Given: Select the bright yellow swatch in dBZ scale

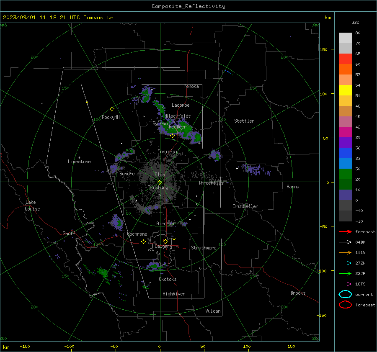Looking at the screenshot, I should [345, 90].
